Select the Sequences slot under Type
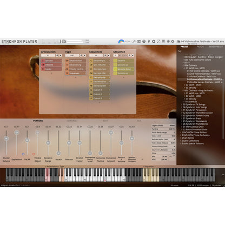225x225 pixels. (x=76, y=73)
